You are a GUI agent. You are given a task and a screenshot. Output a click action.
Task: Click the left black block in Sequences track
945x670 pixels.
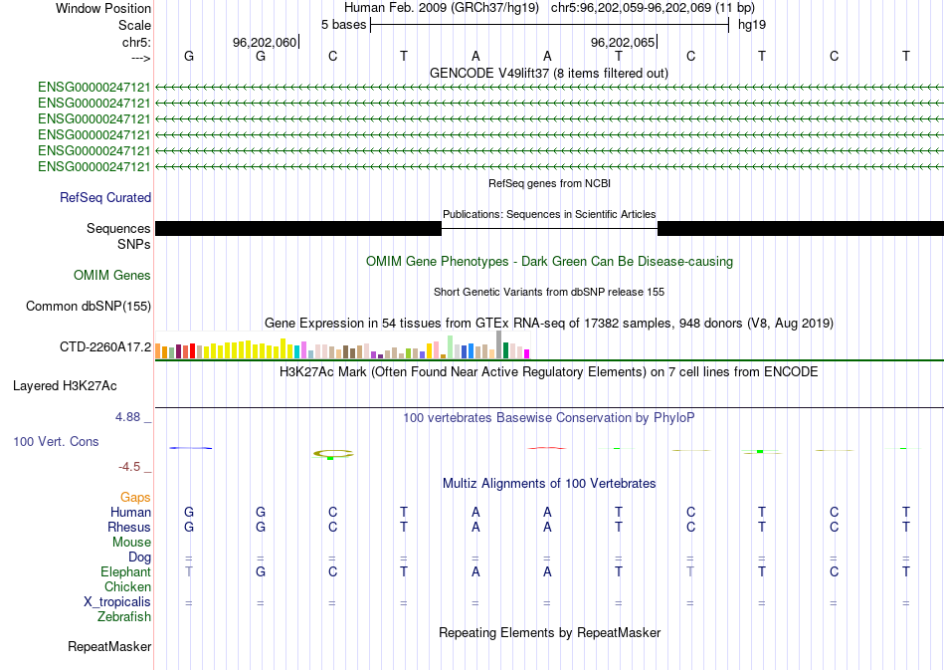pos(298,229)
